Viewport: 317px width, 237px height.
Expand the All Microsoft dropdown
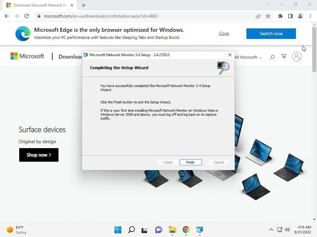click(248, 57)
